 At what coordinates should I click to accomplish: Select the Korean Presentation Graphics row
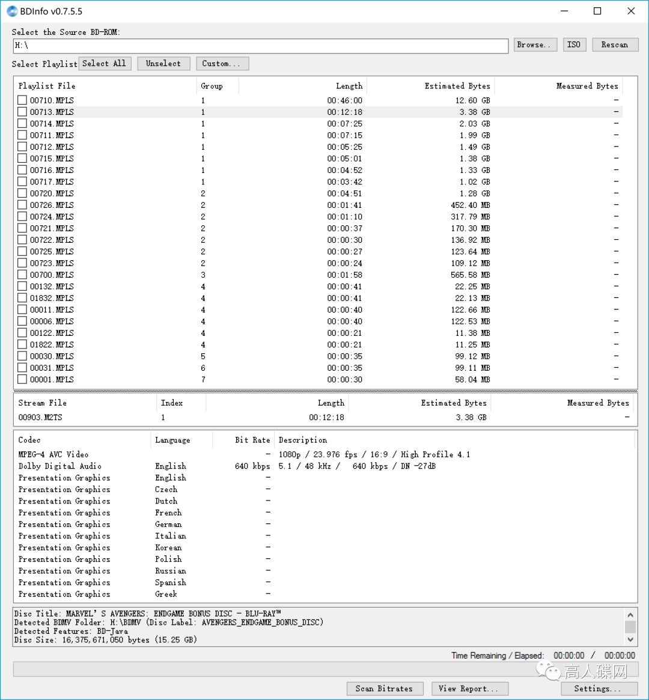[x=325, y=547]
